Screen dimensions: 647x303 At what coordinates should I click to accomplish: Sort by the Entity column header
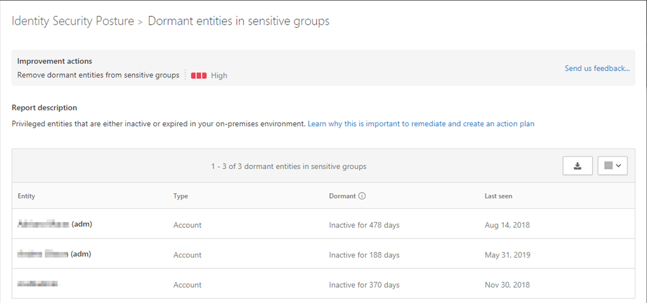(x=27, y=196)
